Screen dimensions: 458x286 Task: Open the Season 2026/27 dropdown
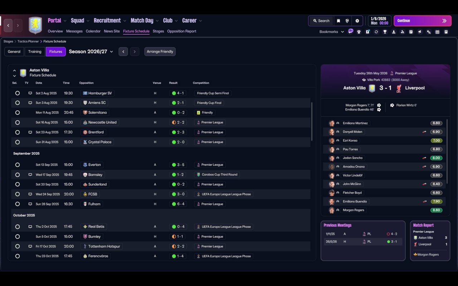point(91,51)
